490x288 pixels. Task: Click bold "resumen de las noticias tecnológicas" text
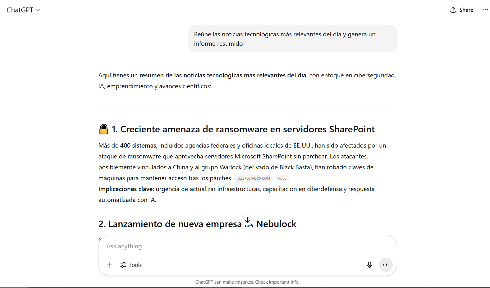223,75
